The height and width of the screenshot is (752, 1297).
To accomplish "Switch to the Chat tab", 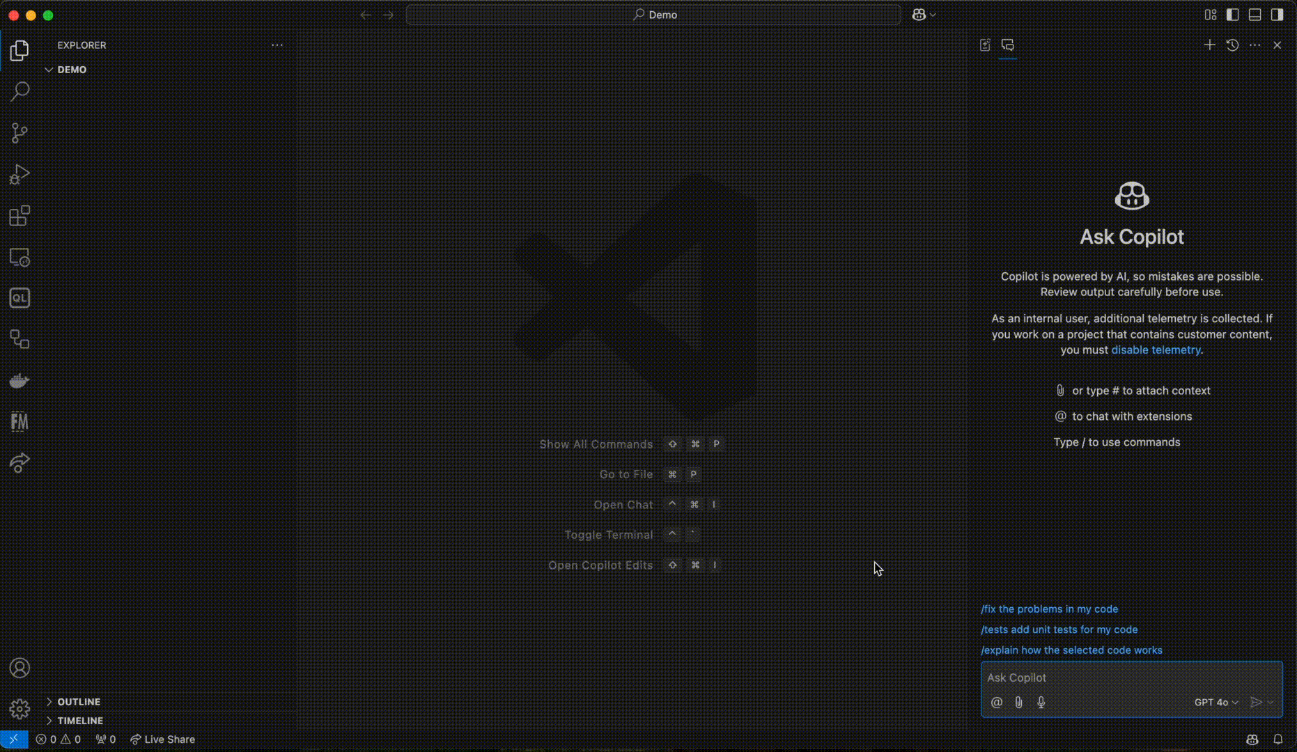I will click(x=1008, y=45).
